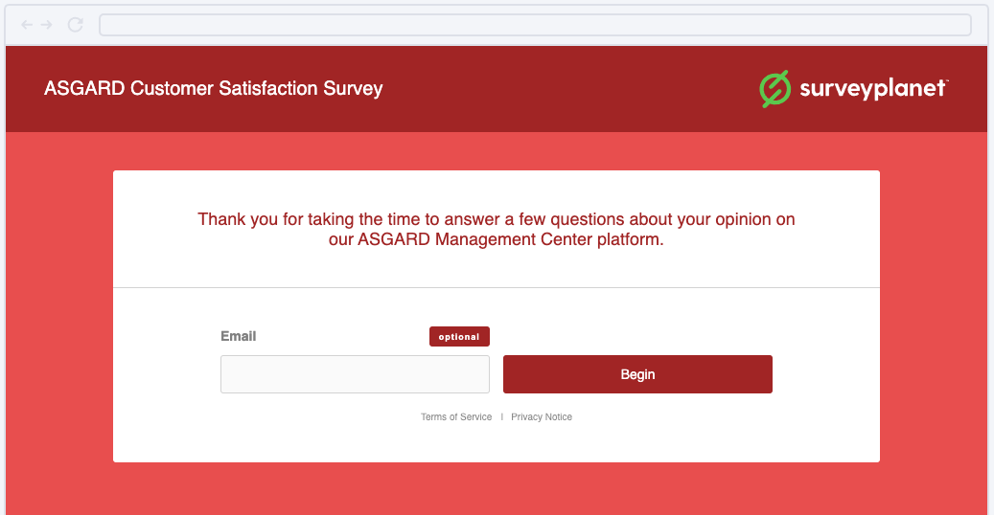Open the Privacy Notice link

click(x=542, y=417)
